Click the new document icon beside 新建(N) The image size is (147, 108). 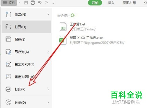point(8,14)
